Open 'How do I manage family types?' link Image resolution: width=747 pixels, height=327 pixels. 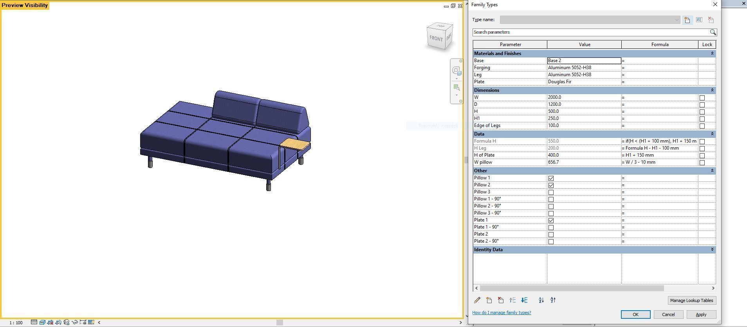pos(502,313)
